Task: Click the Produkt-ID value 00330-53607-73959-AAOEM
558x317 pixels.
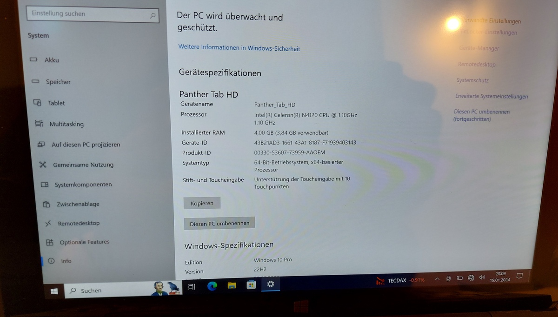Action: point(290,152)
